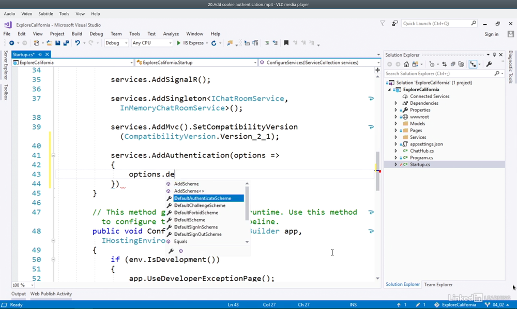Click the Undo arrow icon
517x309 pixels.
[78, 43]
